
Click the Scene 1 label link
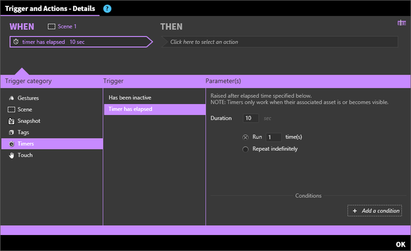point(67,26)
